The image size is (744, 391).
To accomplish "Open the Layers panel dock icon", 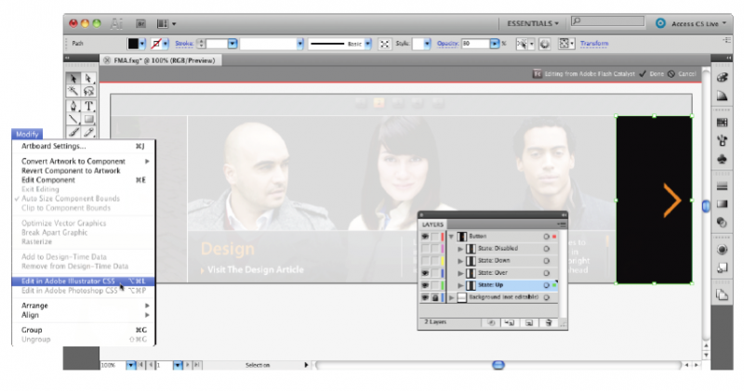I will coord(723,294).
